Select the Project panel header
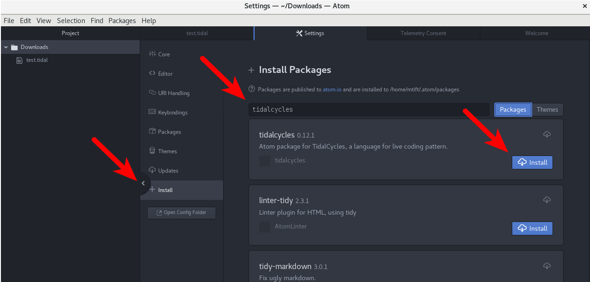This screenshot has width=590, height=282. point(70,33)
